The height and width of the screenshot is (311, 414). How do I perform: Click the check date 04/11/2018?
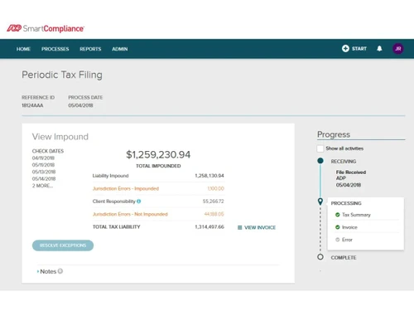43,158
